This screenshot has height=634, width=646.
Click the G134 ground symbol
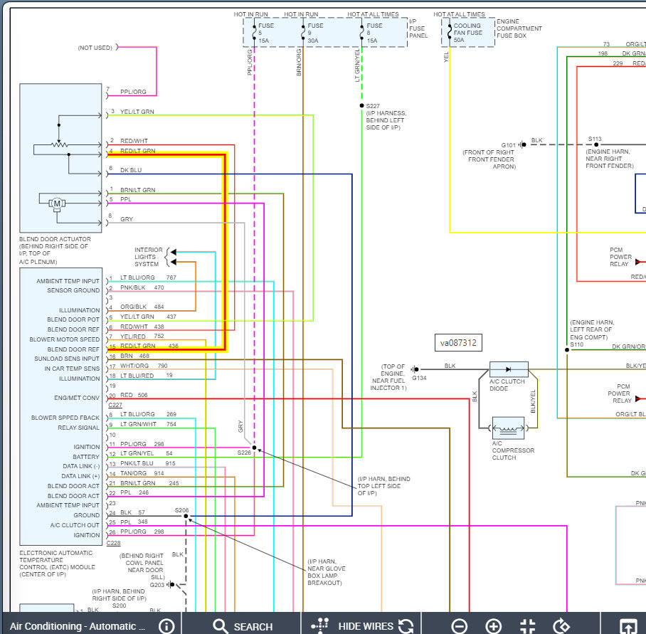point(415,369)
